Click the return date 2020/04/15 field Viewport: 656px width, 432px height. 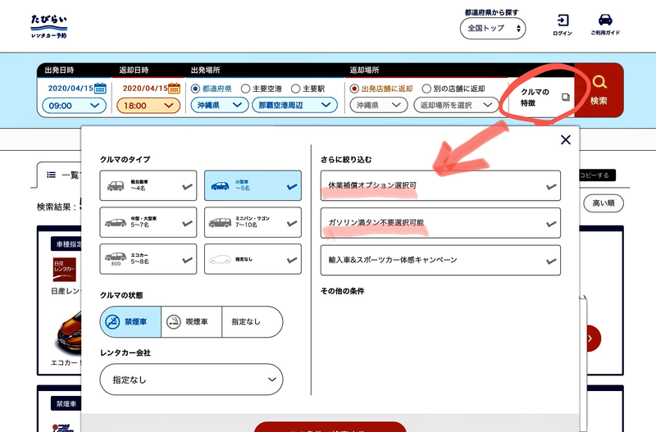tap(145, 89)
